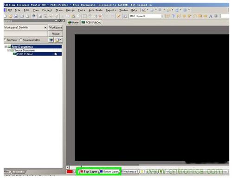Click the Open folder icon in toolbar
Image resolution: width=232 pixels, height=178 pixels.
(x=11, y=16)
